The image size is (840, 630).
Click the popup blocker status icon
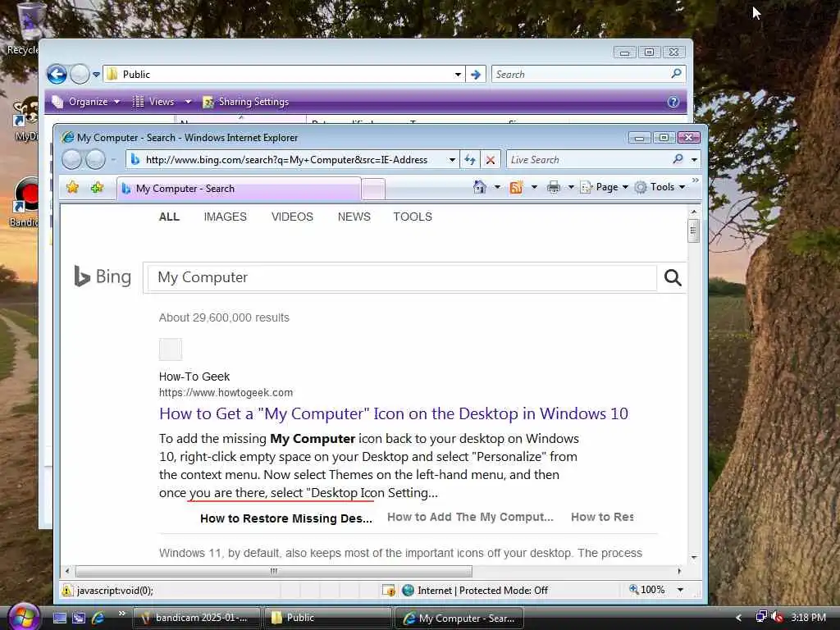tap(388, 591)
